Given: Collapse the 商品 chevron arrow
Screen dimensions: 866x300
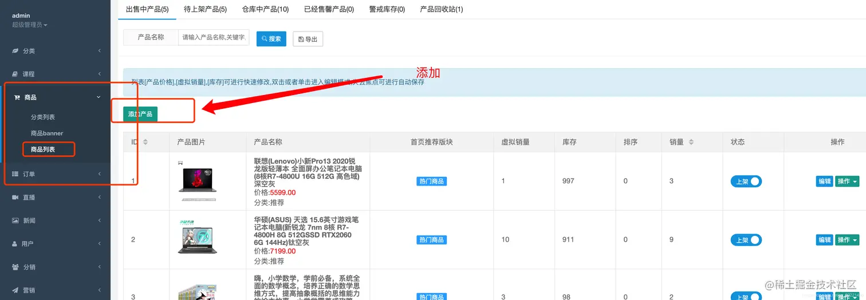Looking at the screenshot, I should click(99, 97).
